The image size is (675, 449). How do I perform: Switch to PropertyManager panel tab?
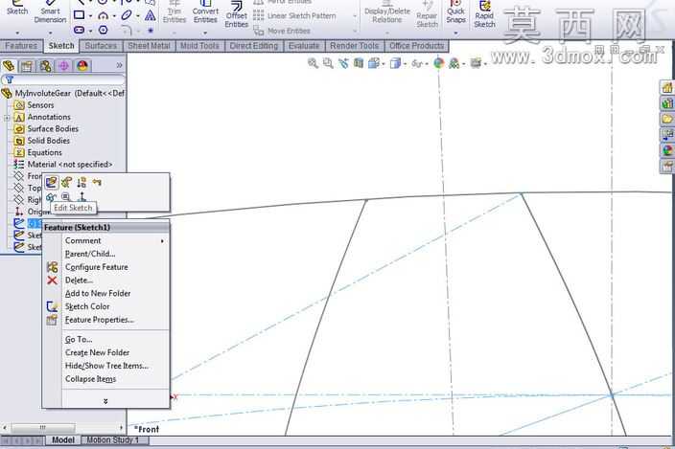[27, 66]
